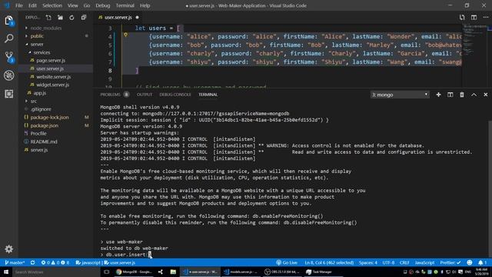Click the New File icon in Explorer

tap(48, 18)
